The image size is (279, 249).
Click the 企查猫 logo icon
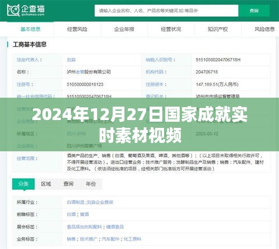coord(13,10)
